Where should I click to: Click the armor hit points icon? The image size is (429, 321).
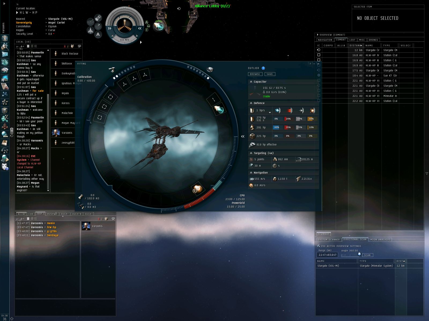pyautogui.click(x=252, y=127)
